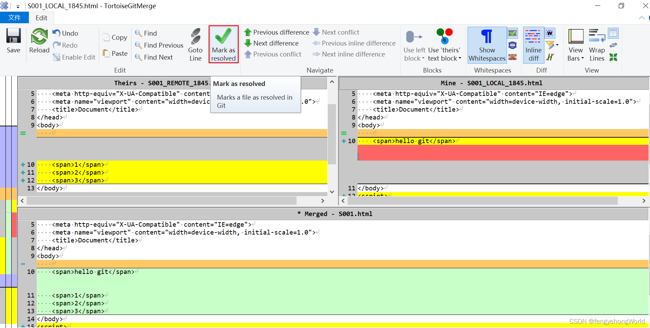Toggle the one-pane/two-pane view
This screenshot has height=328, width=650.
(613, 33)
